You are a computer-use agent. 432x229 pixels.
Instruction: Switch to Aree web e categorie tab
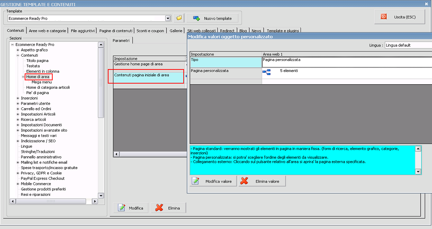pos(48,31)
